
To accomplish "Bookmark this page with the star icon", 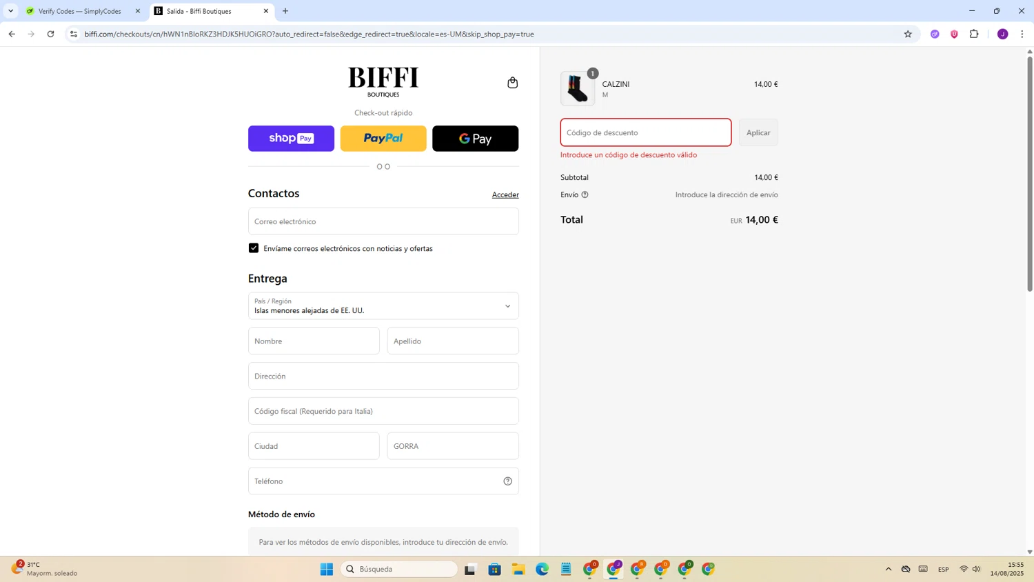I will click(x=908, y=34).
